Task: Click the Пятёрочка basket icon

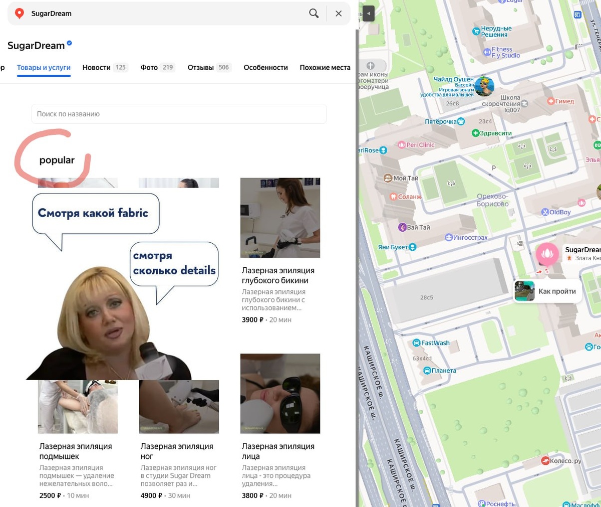Action: point(461,121)
